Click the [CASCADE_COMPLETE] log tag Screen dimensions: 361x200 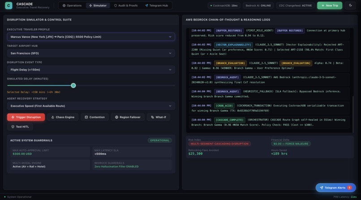[229, 120]
